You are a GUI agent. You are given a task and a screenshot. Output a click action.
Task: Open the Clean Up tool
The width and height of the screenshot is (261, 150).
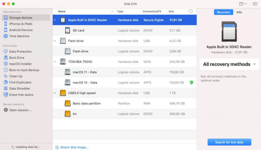pyautogui.click(x=16, y=76)
